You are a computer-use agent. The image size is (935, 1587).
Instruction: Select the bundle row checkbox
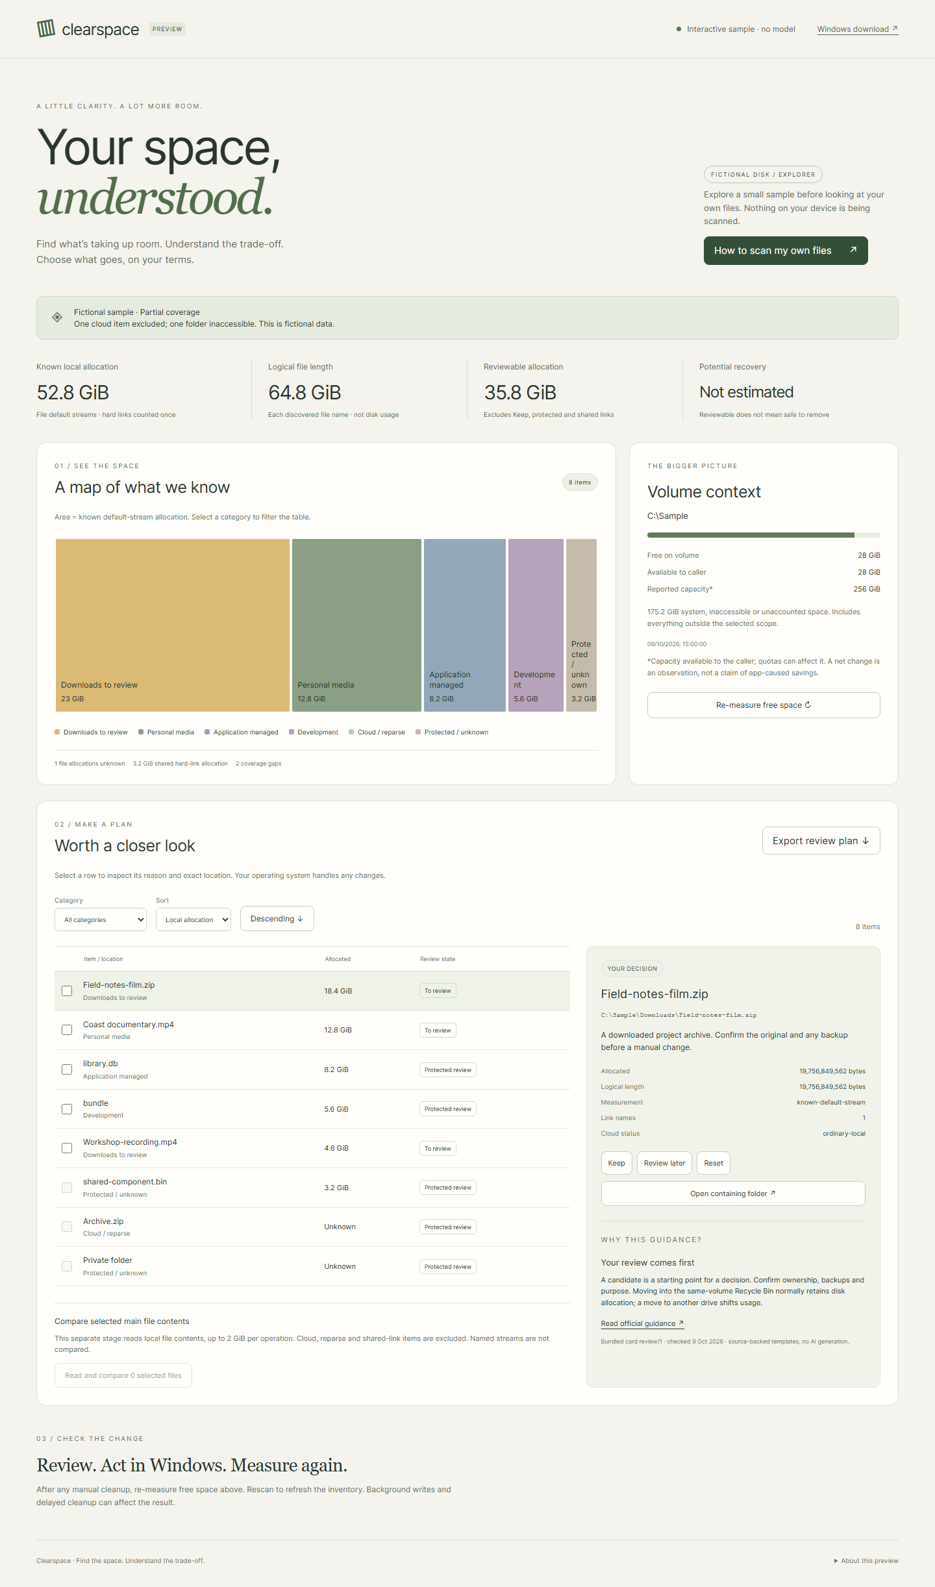click(67, 1109)
